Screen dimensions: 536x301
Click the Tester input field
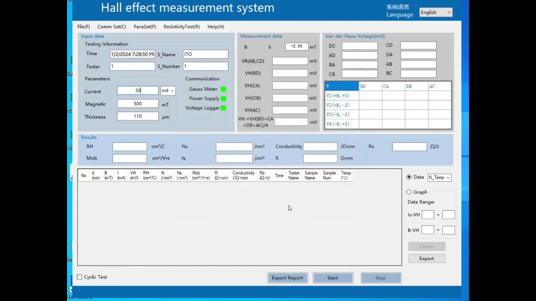tap(132, 66)
